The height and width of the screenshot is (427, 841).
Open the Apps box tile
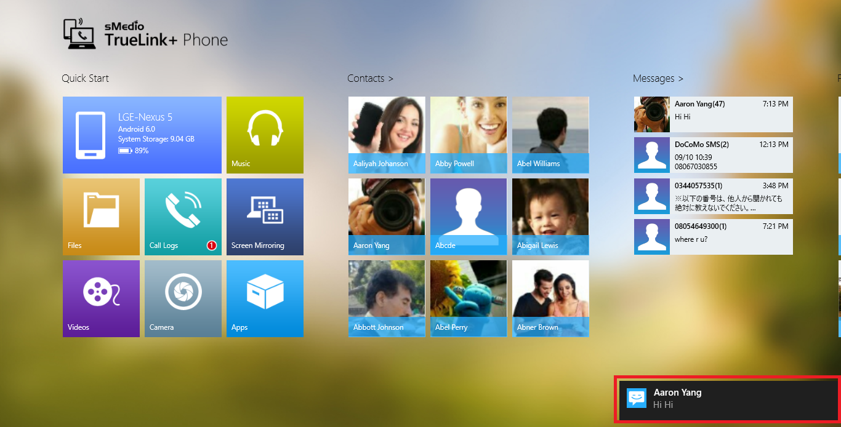(x=265, y=298)
